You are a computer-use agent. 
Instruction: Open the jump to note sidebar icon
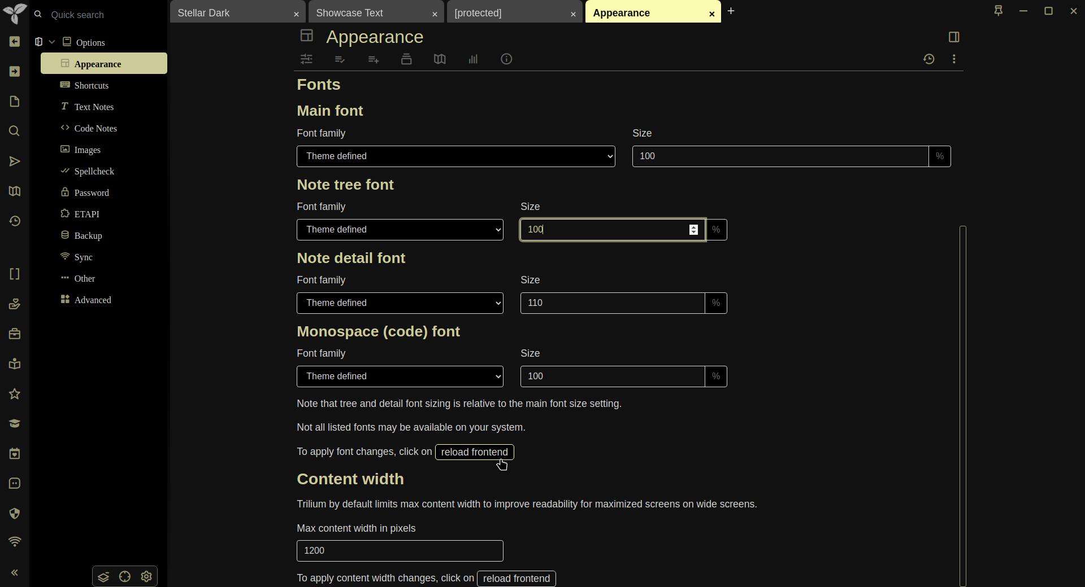[15, 161]
